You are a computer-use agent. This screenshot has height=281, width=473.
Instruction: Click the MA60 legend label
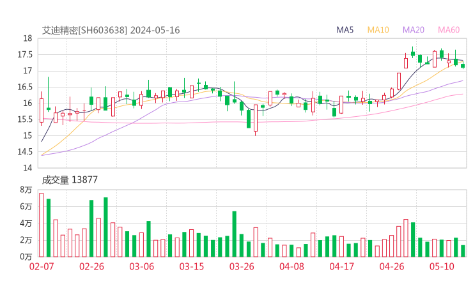(449, 30)
